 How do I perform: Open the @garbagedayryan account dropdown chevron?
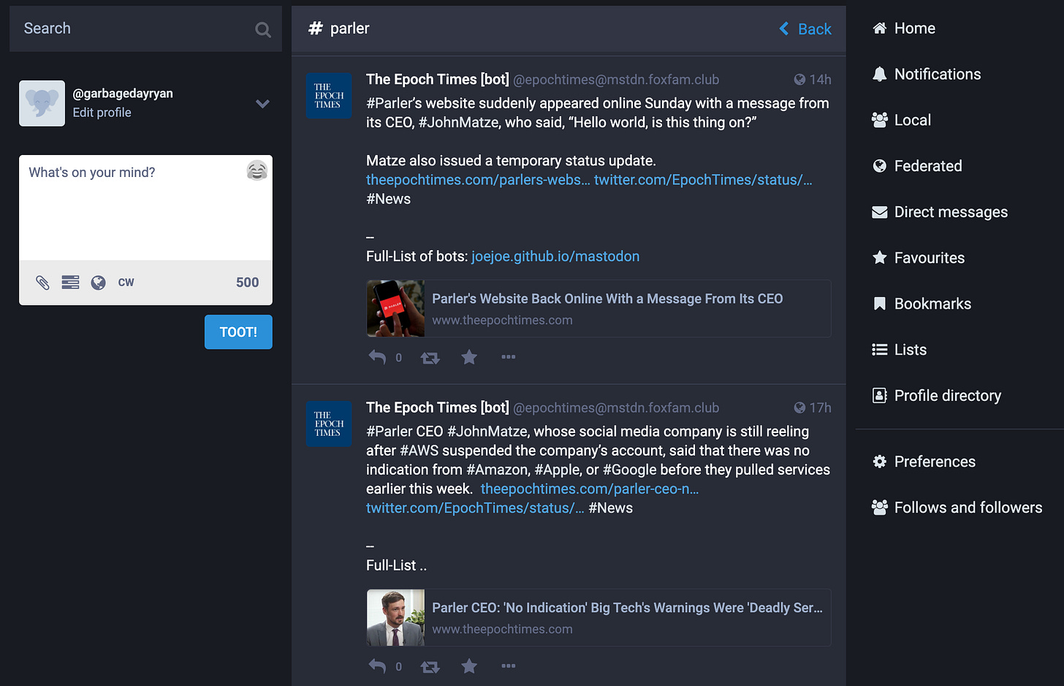pyautogui.click(x=263, y=103)
